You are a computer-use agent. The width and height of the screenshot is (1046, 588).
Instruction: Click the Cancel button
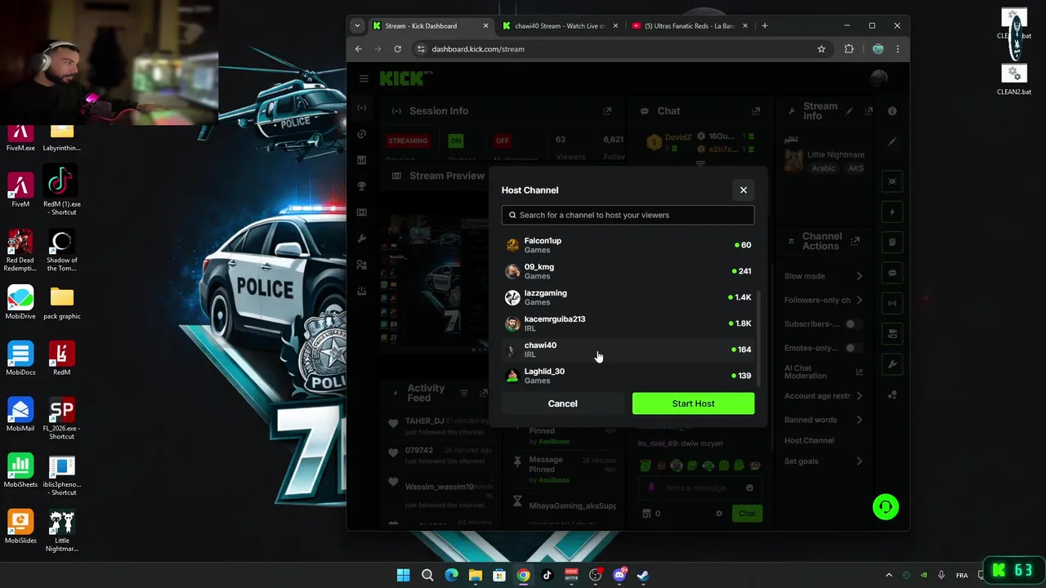562,403
